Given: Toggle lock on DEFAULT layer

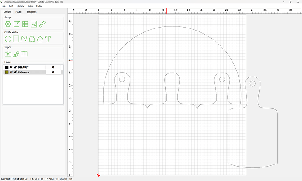Looking at the screenshot, I should 15,67.
